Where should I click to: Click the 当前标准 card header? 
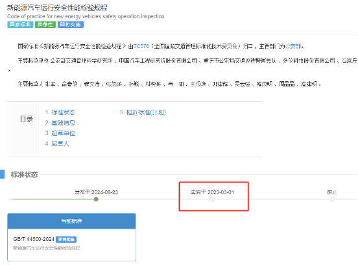(71, 221)
